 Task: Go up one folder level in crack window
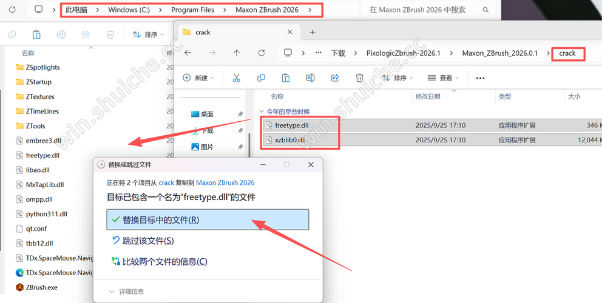point(237,53)
